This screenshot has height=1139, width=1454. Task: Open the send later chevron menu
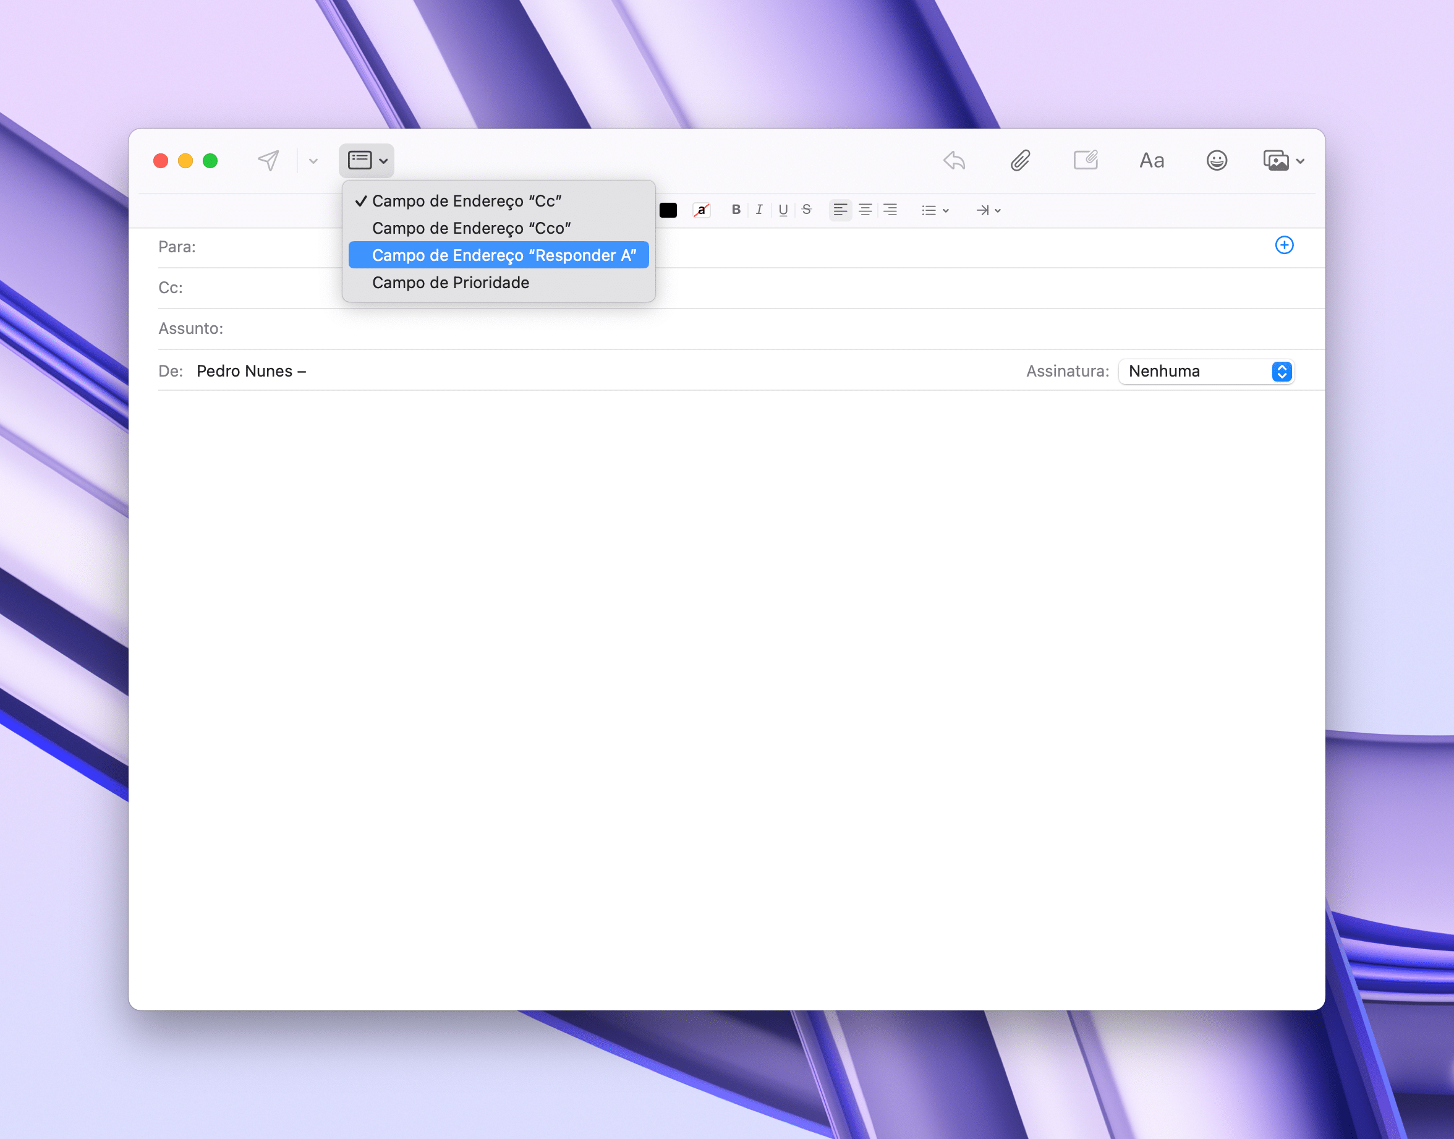[313, 161]
